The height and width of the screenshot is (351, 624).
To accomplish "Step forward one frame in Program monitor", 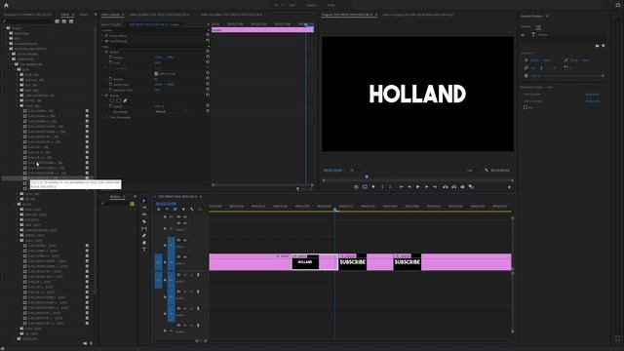I will (x=427, y=186).
